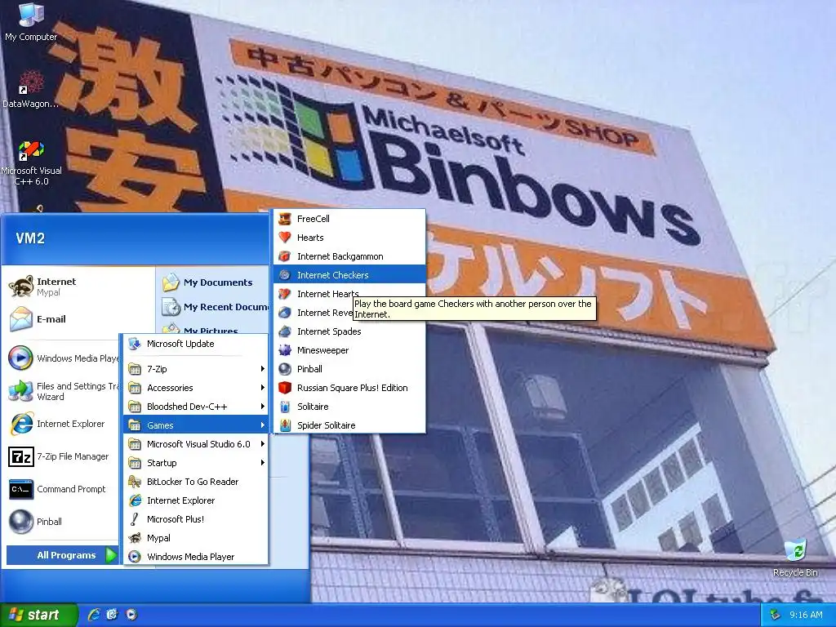This screenshot has height=627, width=836.
Task: Start Internet Spades
Action: click(x=349, y=331)
